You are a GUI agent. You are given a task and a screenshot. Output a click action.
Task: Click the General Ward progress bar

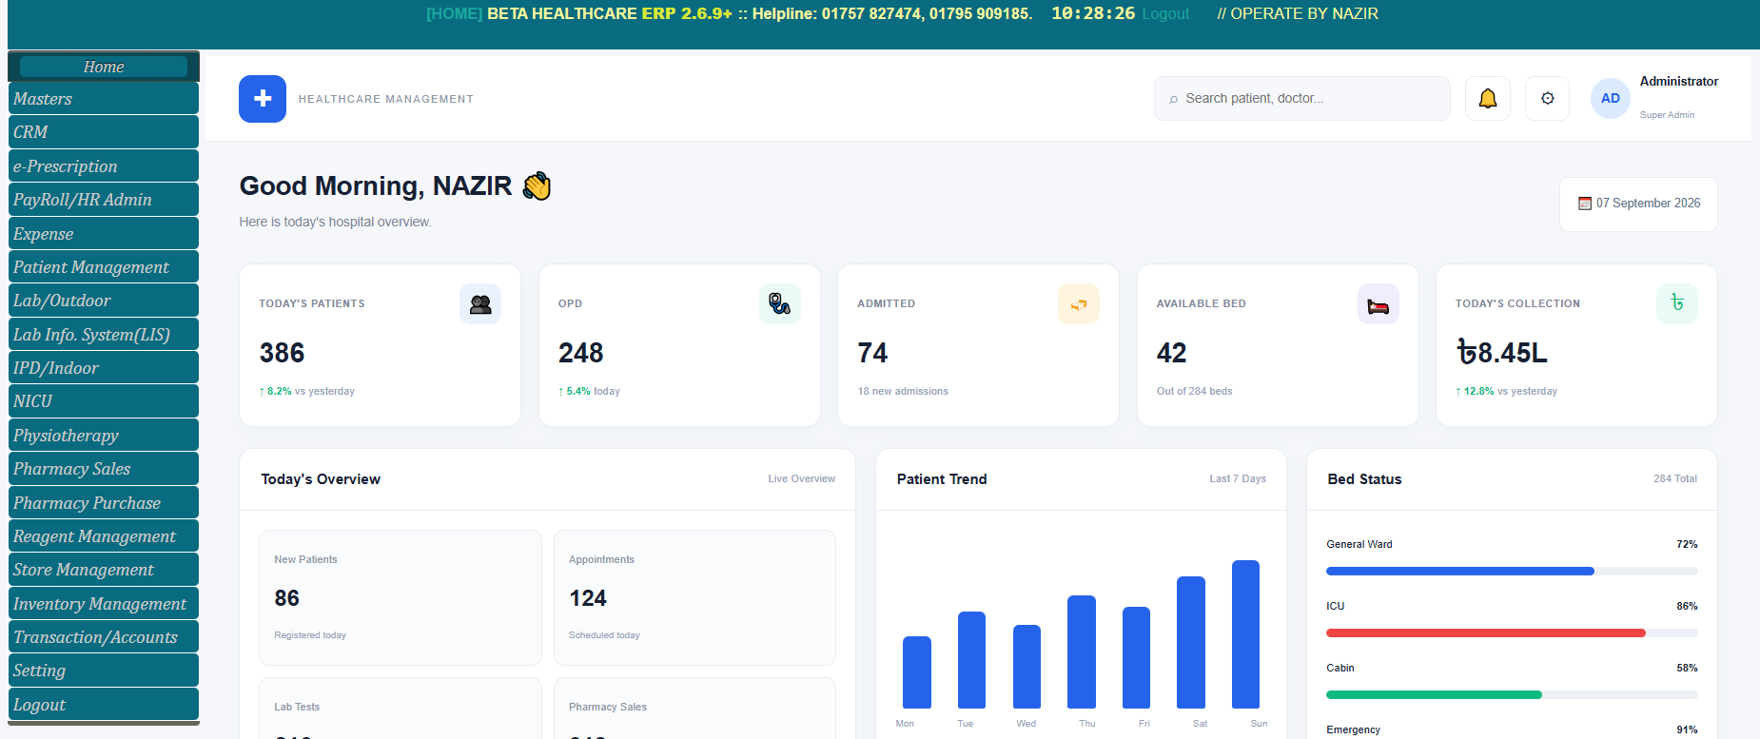pos(1512,572)
